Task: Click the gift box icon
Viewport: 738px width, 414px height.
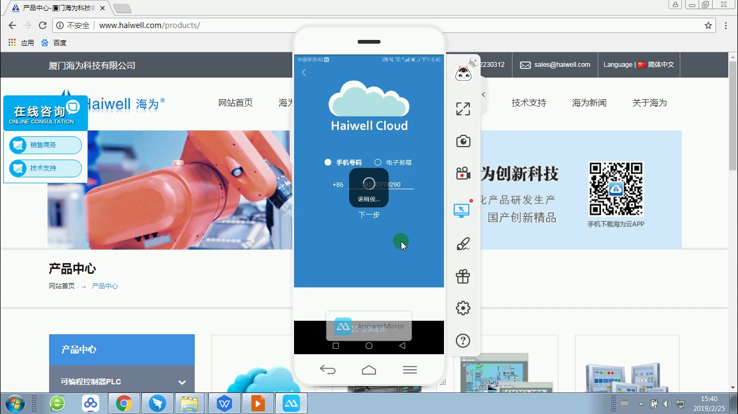Action: coord(463,277)
